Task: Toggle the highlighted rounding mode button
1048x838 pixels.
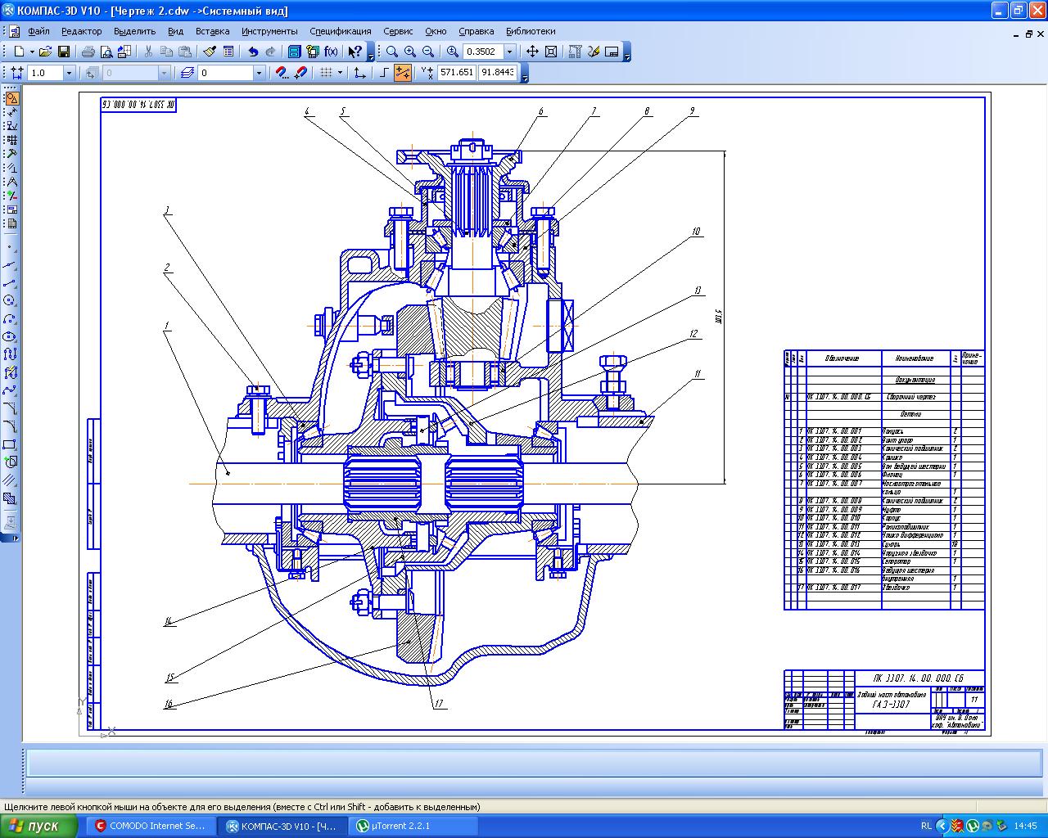Action: (x=402, y=73)
